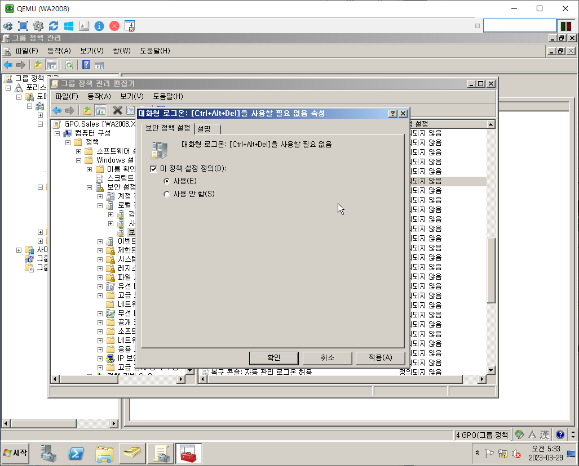The width and height of the screenshot is (579, 466).
Task: Select the 스크립트 tree item
Action: coord(121,178)
